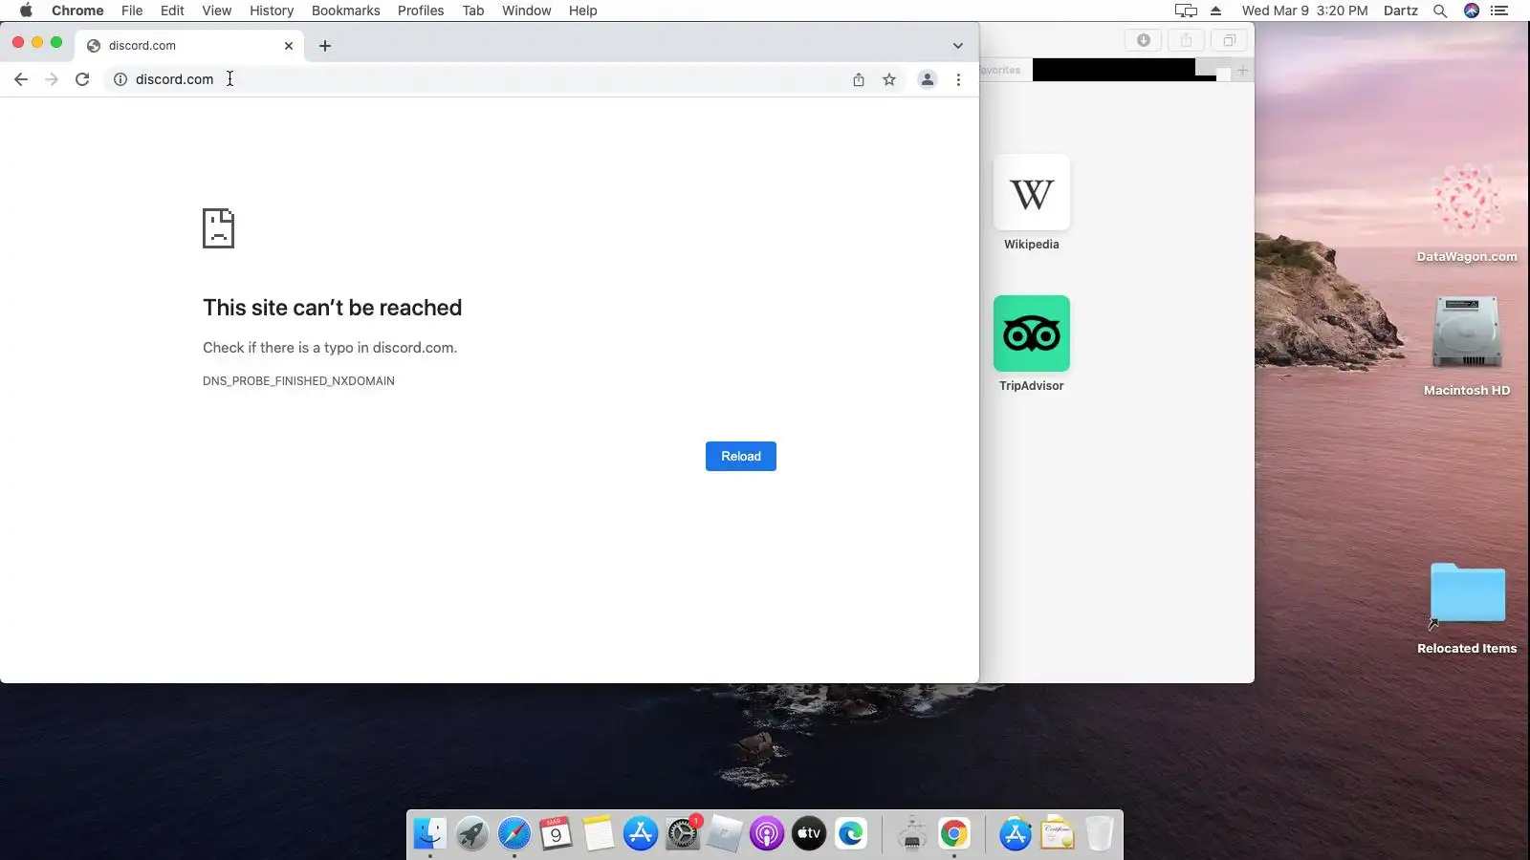The image size is (1530, 860).
Task: Open Notes from the Dock
Action: tap(598, 834)
